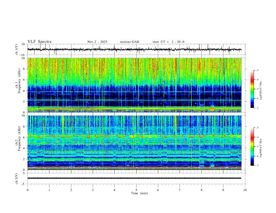Click the time-axis tick label "7"
Screen dimensions: 276x213
pos(180,190)
